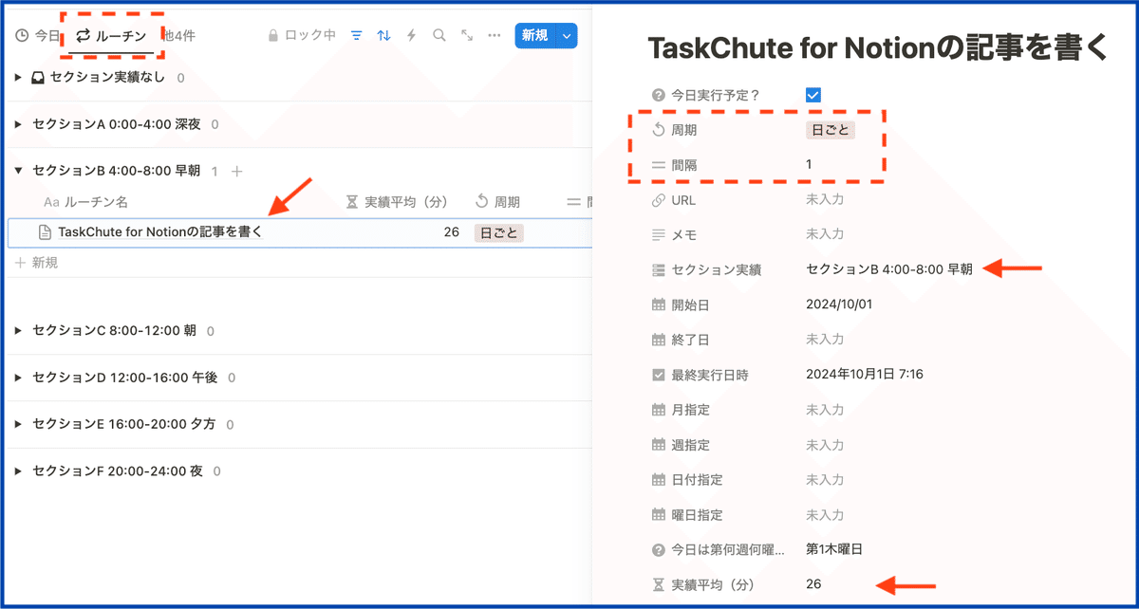This screenshot has height=609, width=1139.
Task: Expand セクションE 16:00-20:00 夕方 group
Action: click(18, 424)
